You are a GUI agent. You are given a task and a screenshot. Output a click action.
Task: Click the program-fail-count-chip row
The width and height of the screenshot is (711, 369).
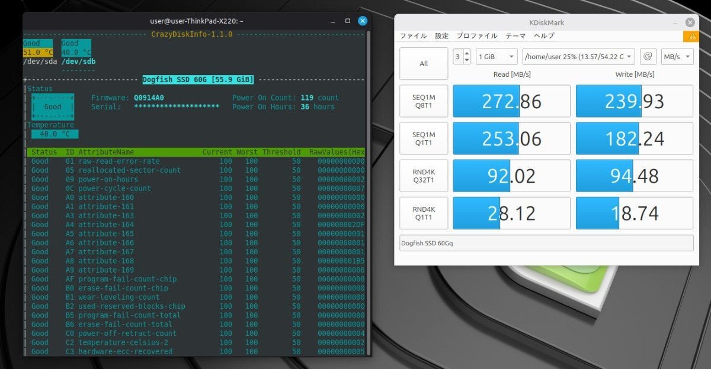[196, 279]
